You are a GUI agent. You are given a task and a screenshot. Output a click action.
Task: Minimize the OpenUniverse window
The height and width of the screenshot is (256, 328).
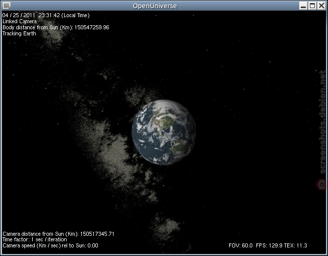(x=303, y=6)
